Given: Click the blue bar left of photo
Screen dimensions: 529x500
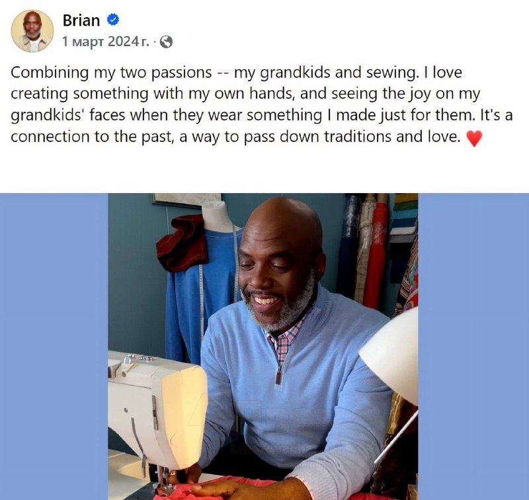Looking at the screenshot, I should coord(54,347).
